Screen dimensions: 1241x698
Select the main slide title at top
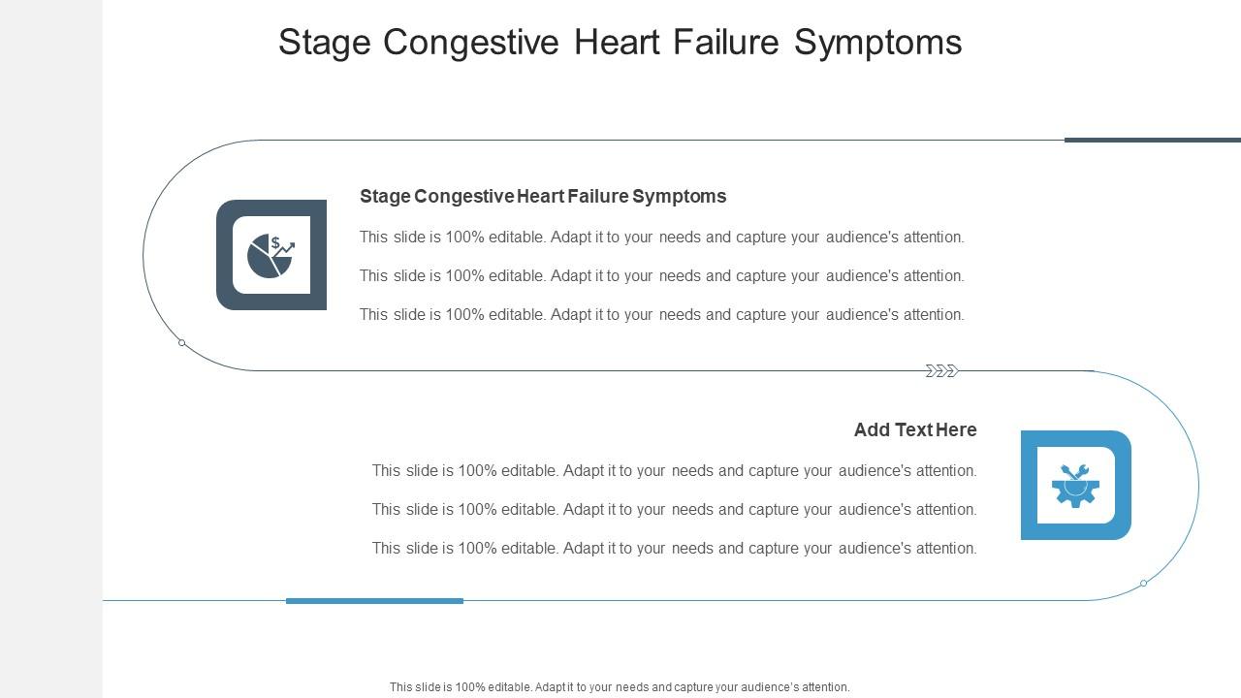(x=620, y=43)
